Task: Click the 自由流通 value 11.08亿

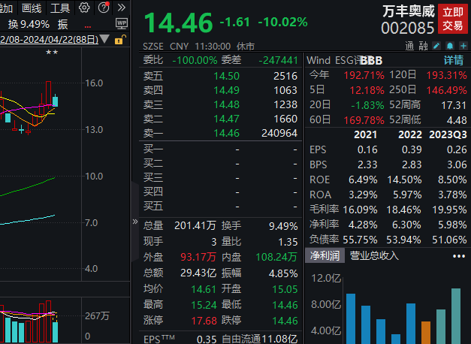Action: click(279, 339)
